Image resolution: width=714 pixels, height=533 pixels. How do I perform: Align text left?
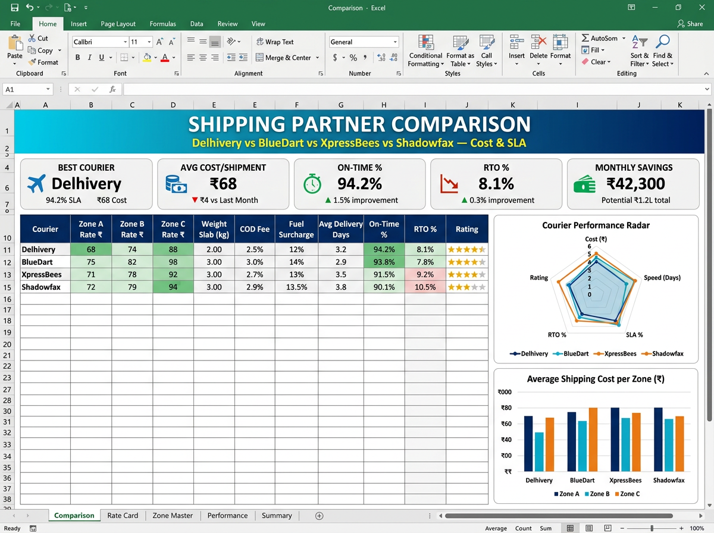(x=191, y=58)
